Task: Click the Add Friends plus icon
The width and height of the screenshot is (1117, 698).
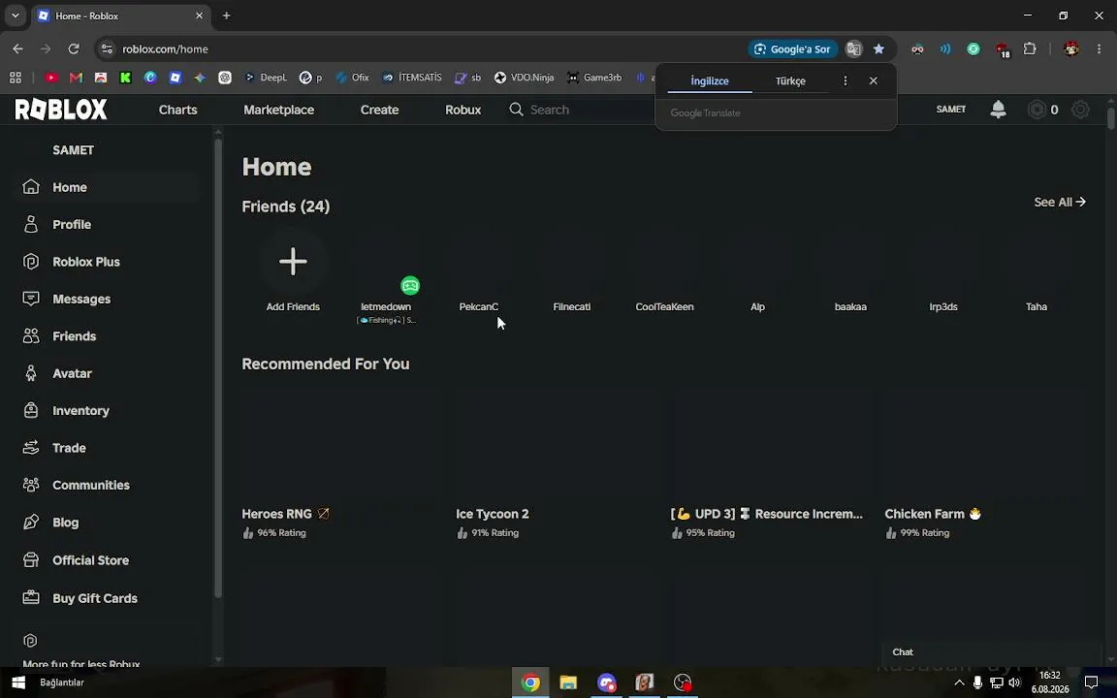Action: tap(293, 262)
